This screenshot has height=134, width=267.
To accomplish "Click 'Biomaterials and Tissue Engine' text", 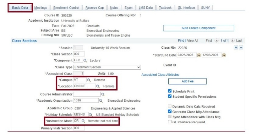I will tap(108, 35).
